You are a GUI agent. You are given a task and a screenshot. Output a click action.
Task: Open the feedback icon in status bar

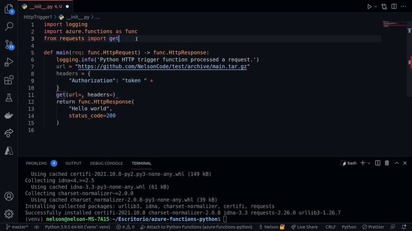point(393,227)
